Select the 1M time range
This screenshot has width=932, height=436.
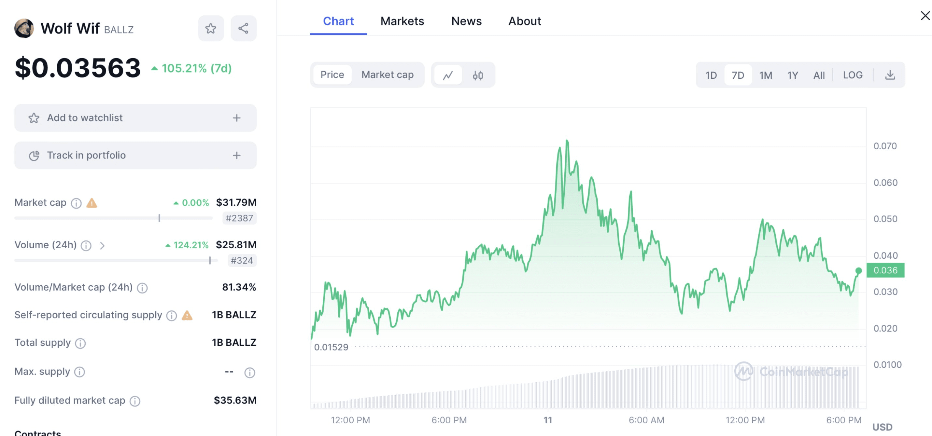[766, 75]
